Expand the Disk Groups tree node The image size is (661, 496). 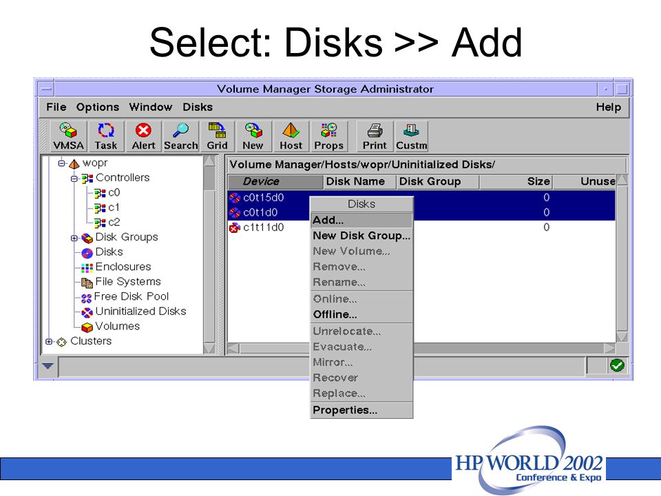pos(74,238)
